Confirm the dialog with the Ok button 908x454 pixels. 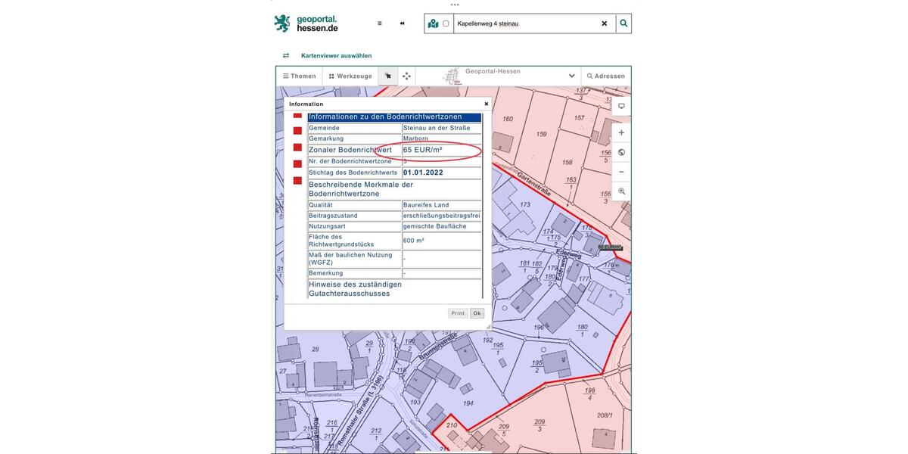(x=477, y=313)
